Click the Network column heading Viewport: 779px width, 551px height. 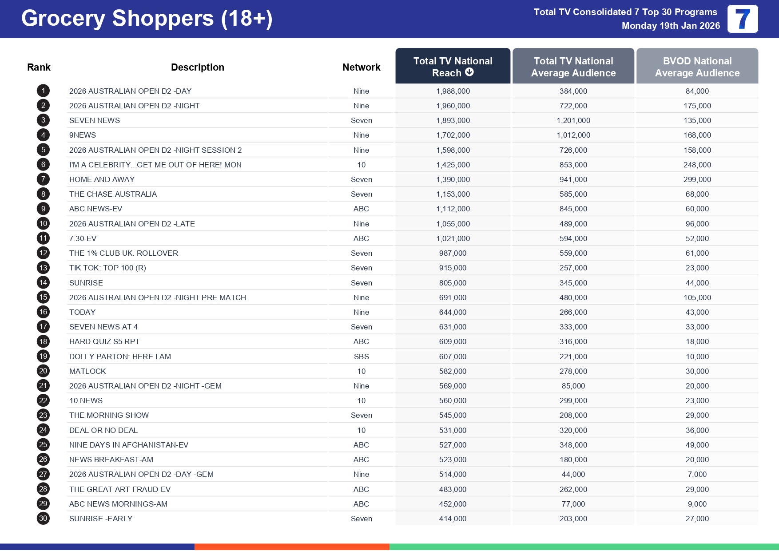coord(361,67)
